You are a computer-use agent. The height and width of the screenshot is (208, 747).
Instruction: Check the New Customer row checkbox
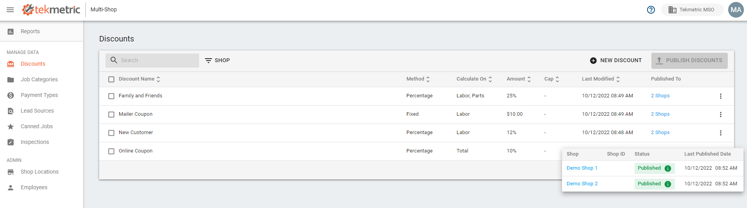coord(111,133)
